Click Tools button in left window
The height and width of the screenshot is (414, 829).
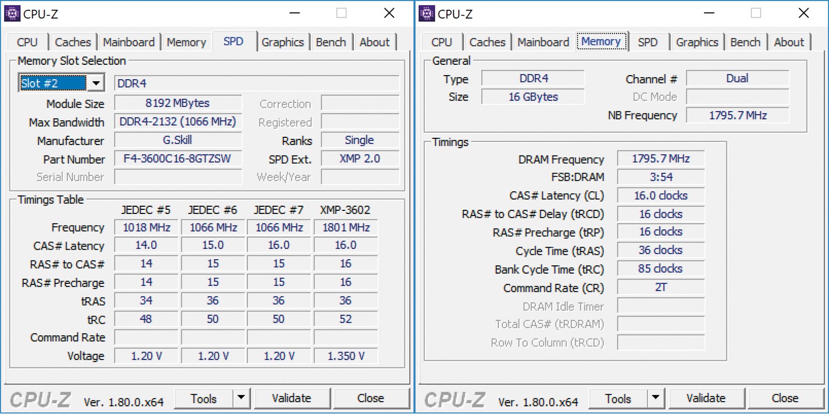tap(204, 398)
